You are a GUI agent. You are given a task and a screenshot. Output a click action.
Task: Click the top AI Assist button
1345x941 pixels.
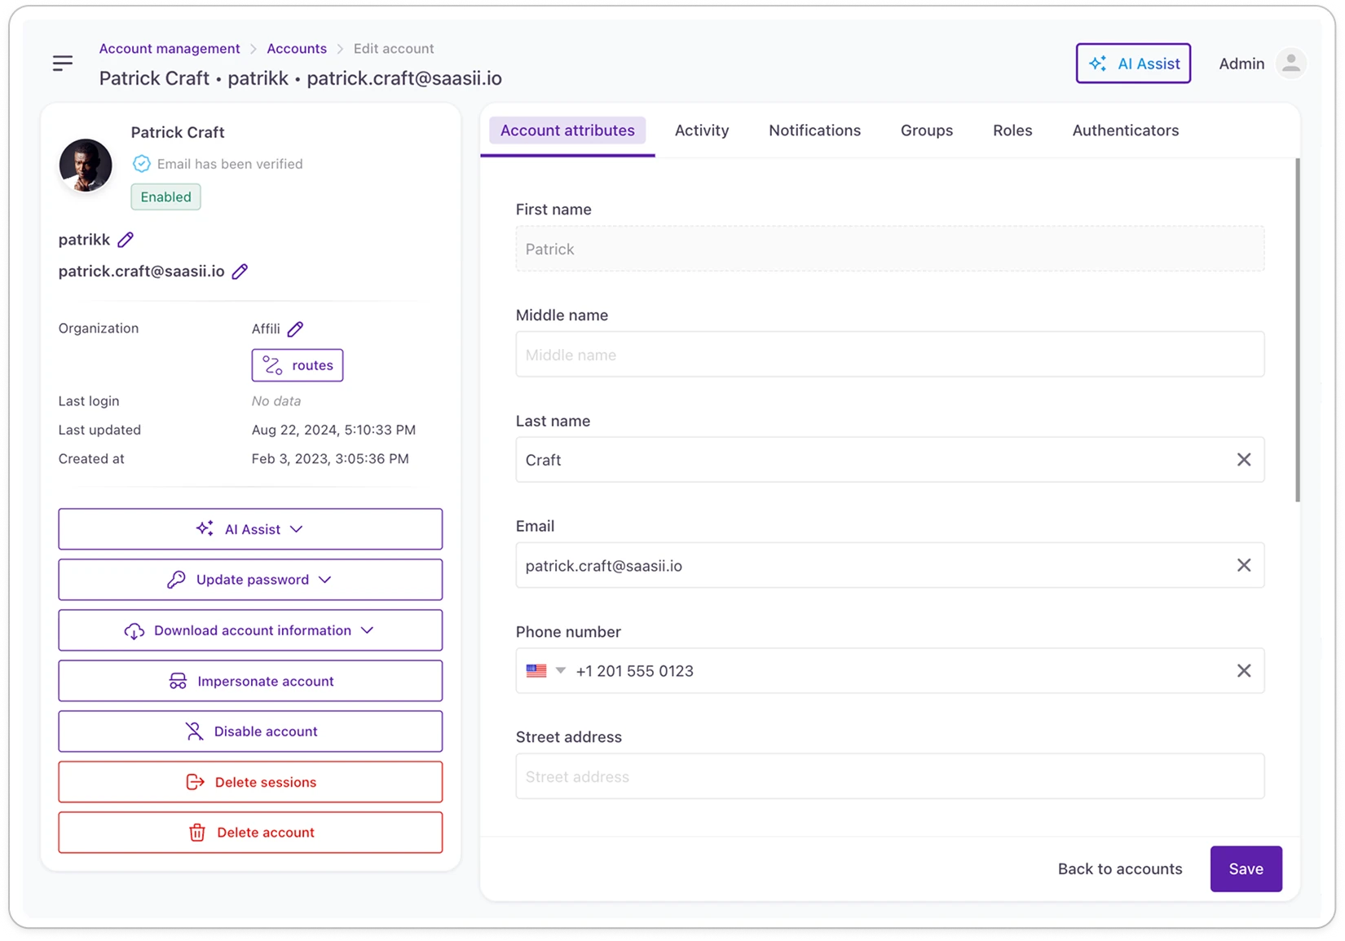coord(1133,64)
